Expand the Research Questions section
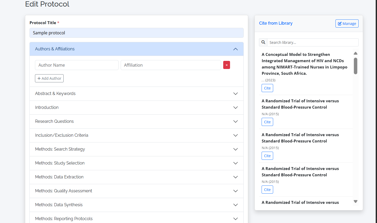The image size is (377, 223). point(235,121)
